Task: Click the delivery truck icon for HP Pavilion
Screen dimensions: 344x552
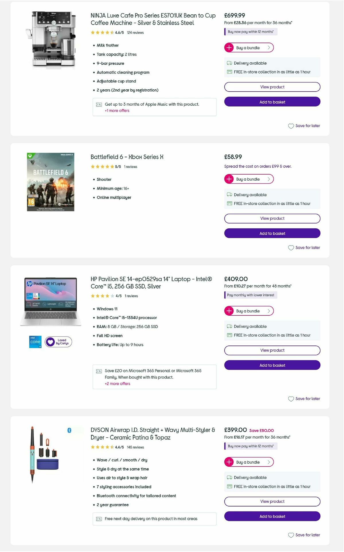Action: click(x=229, y=326)
